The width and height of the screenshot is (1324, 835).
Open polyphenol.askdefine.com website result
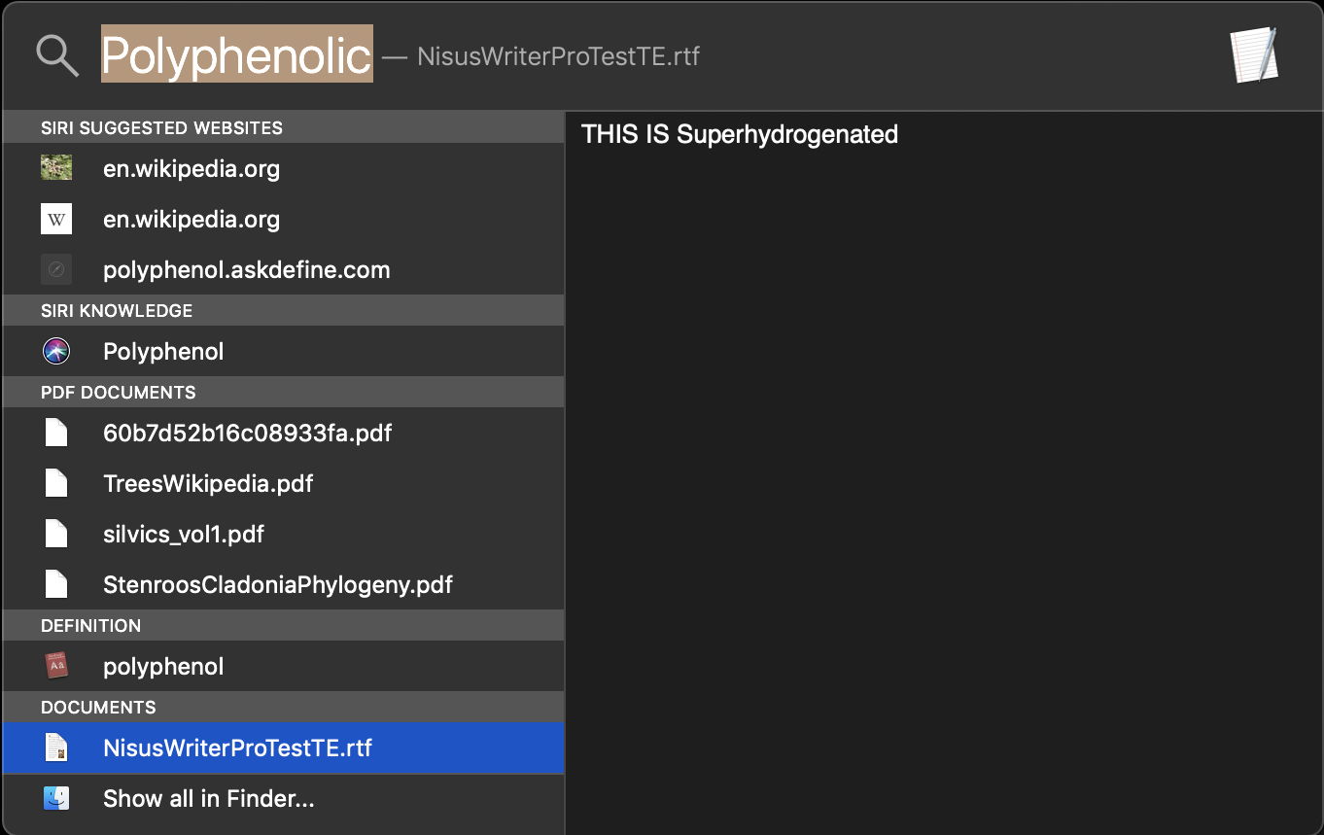(246, 270)
